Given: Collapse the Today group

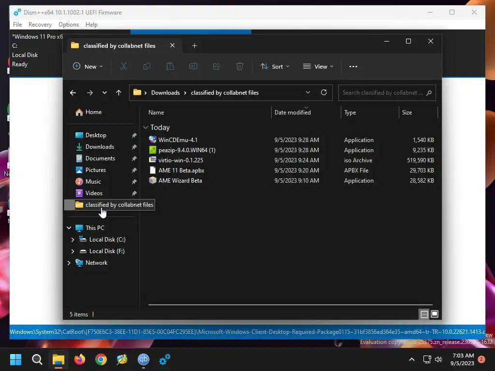Looking at the screenshot, I should (146, 128).
